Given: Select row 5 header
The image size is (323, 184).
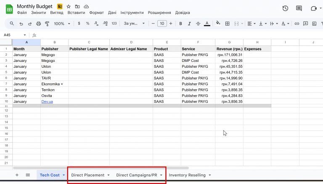Looking at the screenshot, I should coord(6,72).
